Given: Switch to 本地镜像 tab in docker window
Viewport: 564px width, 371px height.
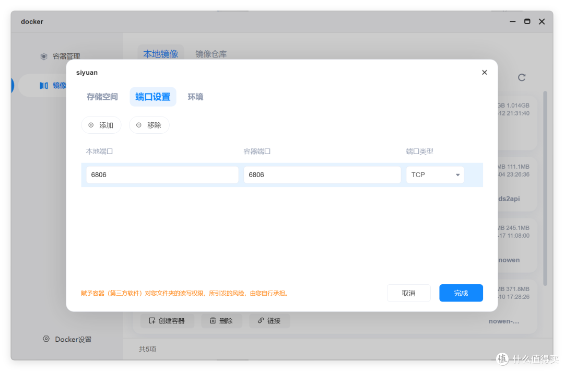Looking at the screenshot, I should pos(160,54).
